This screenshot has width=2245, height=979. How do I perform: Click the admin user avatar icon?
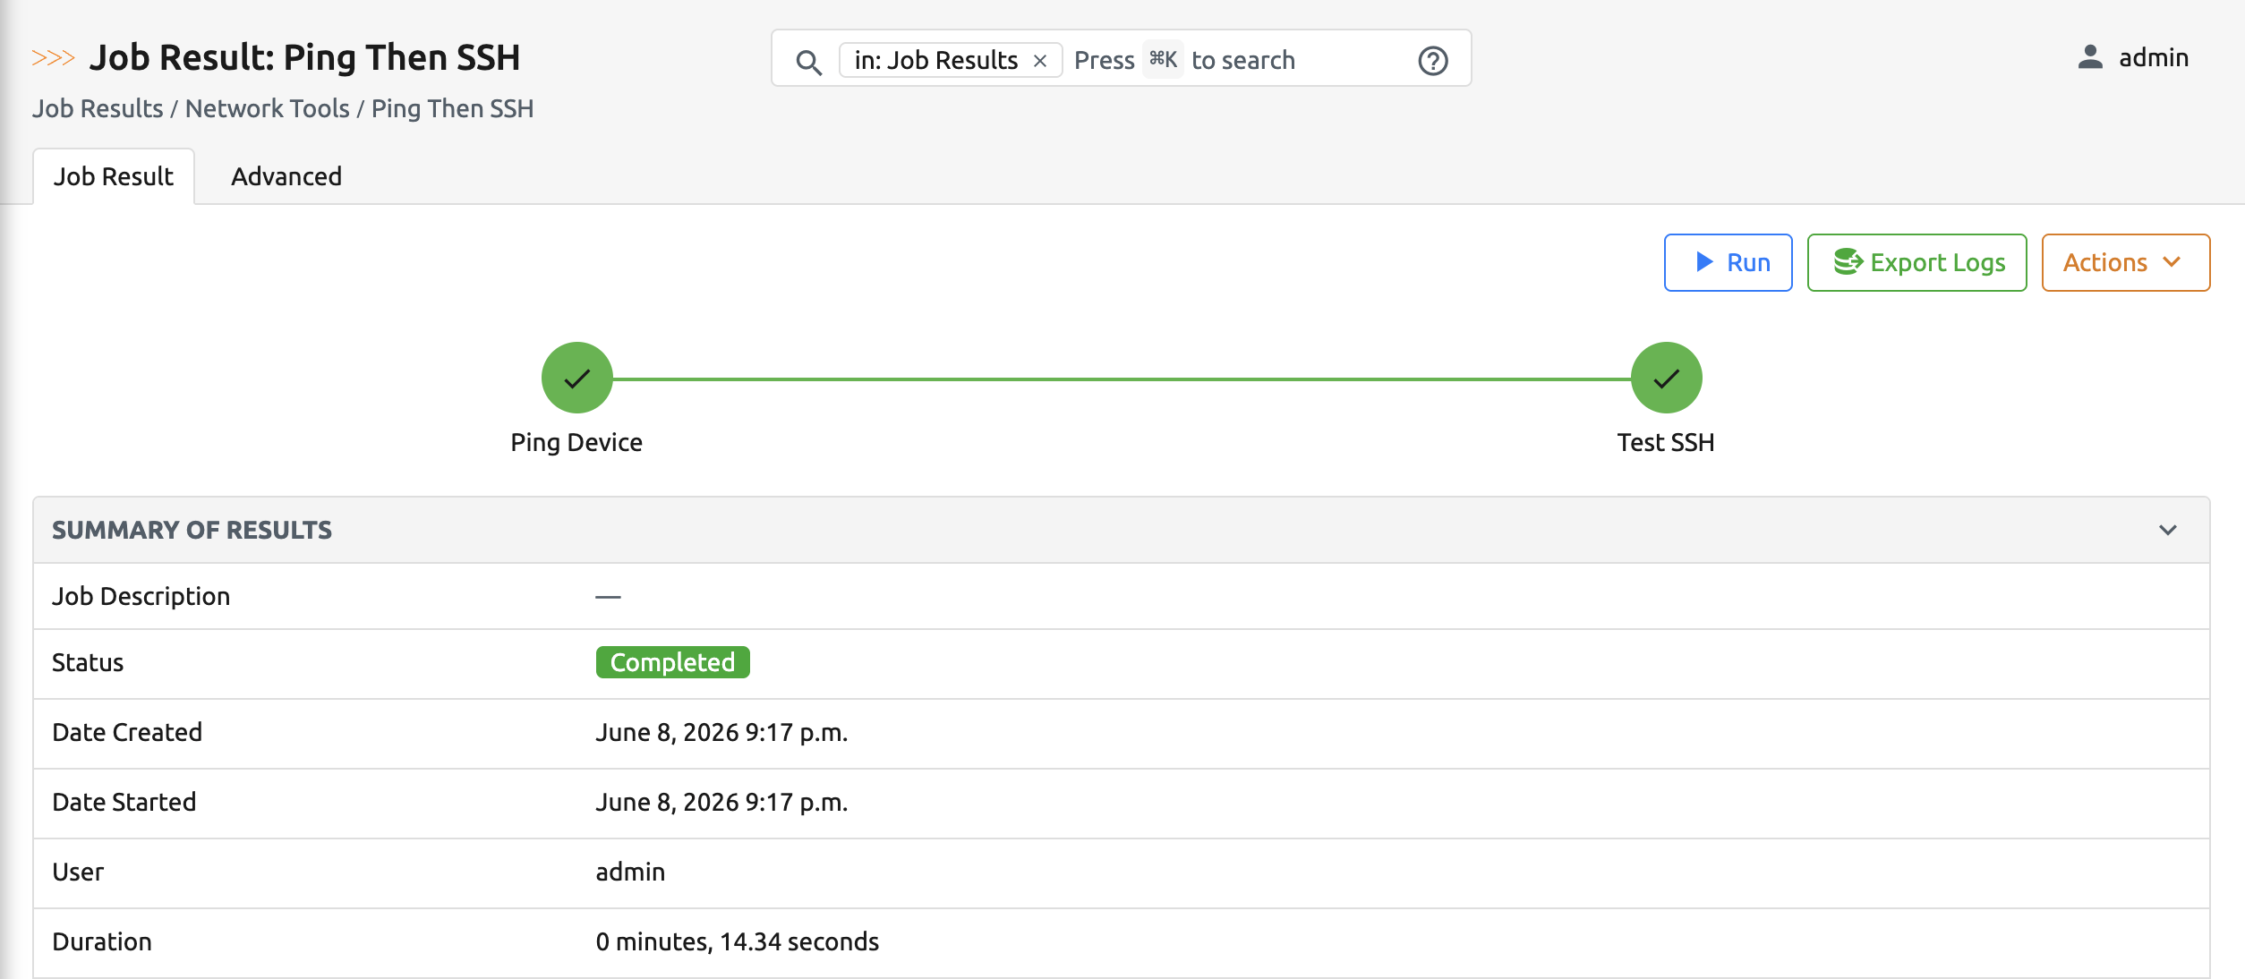[x=2090, y=57]
